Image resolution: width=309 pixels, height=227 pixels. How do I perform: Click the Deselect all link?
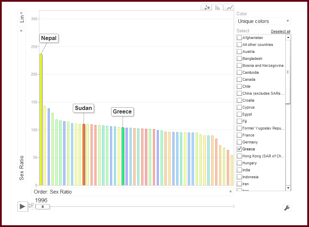point(280,31)
